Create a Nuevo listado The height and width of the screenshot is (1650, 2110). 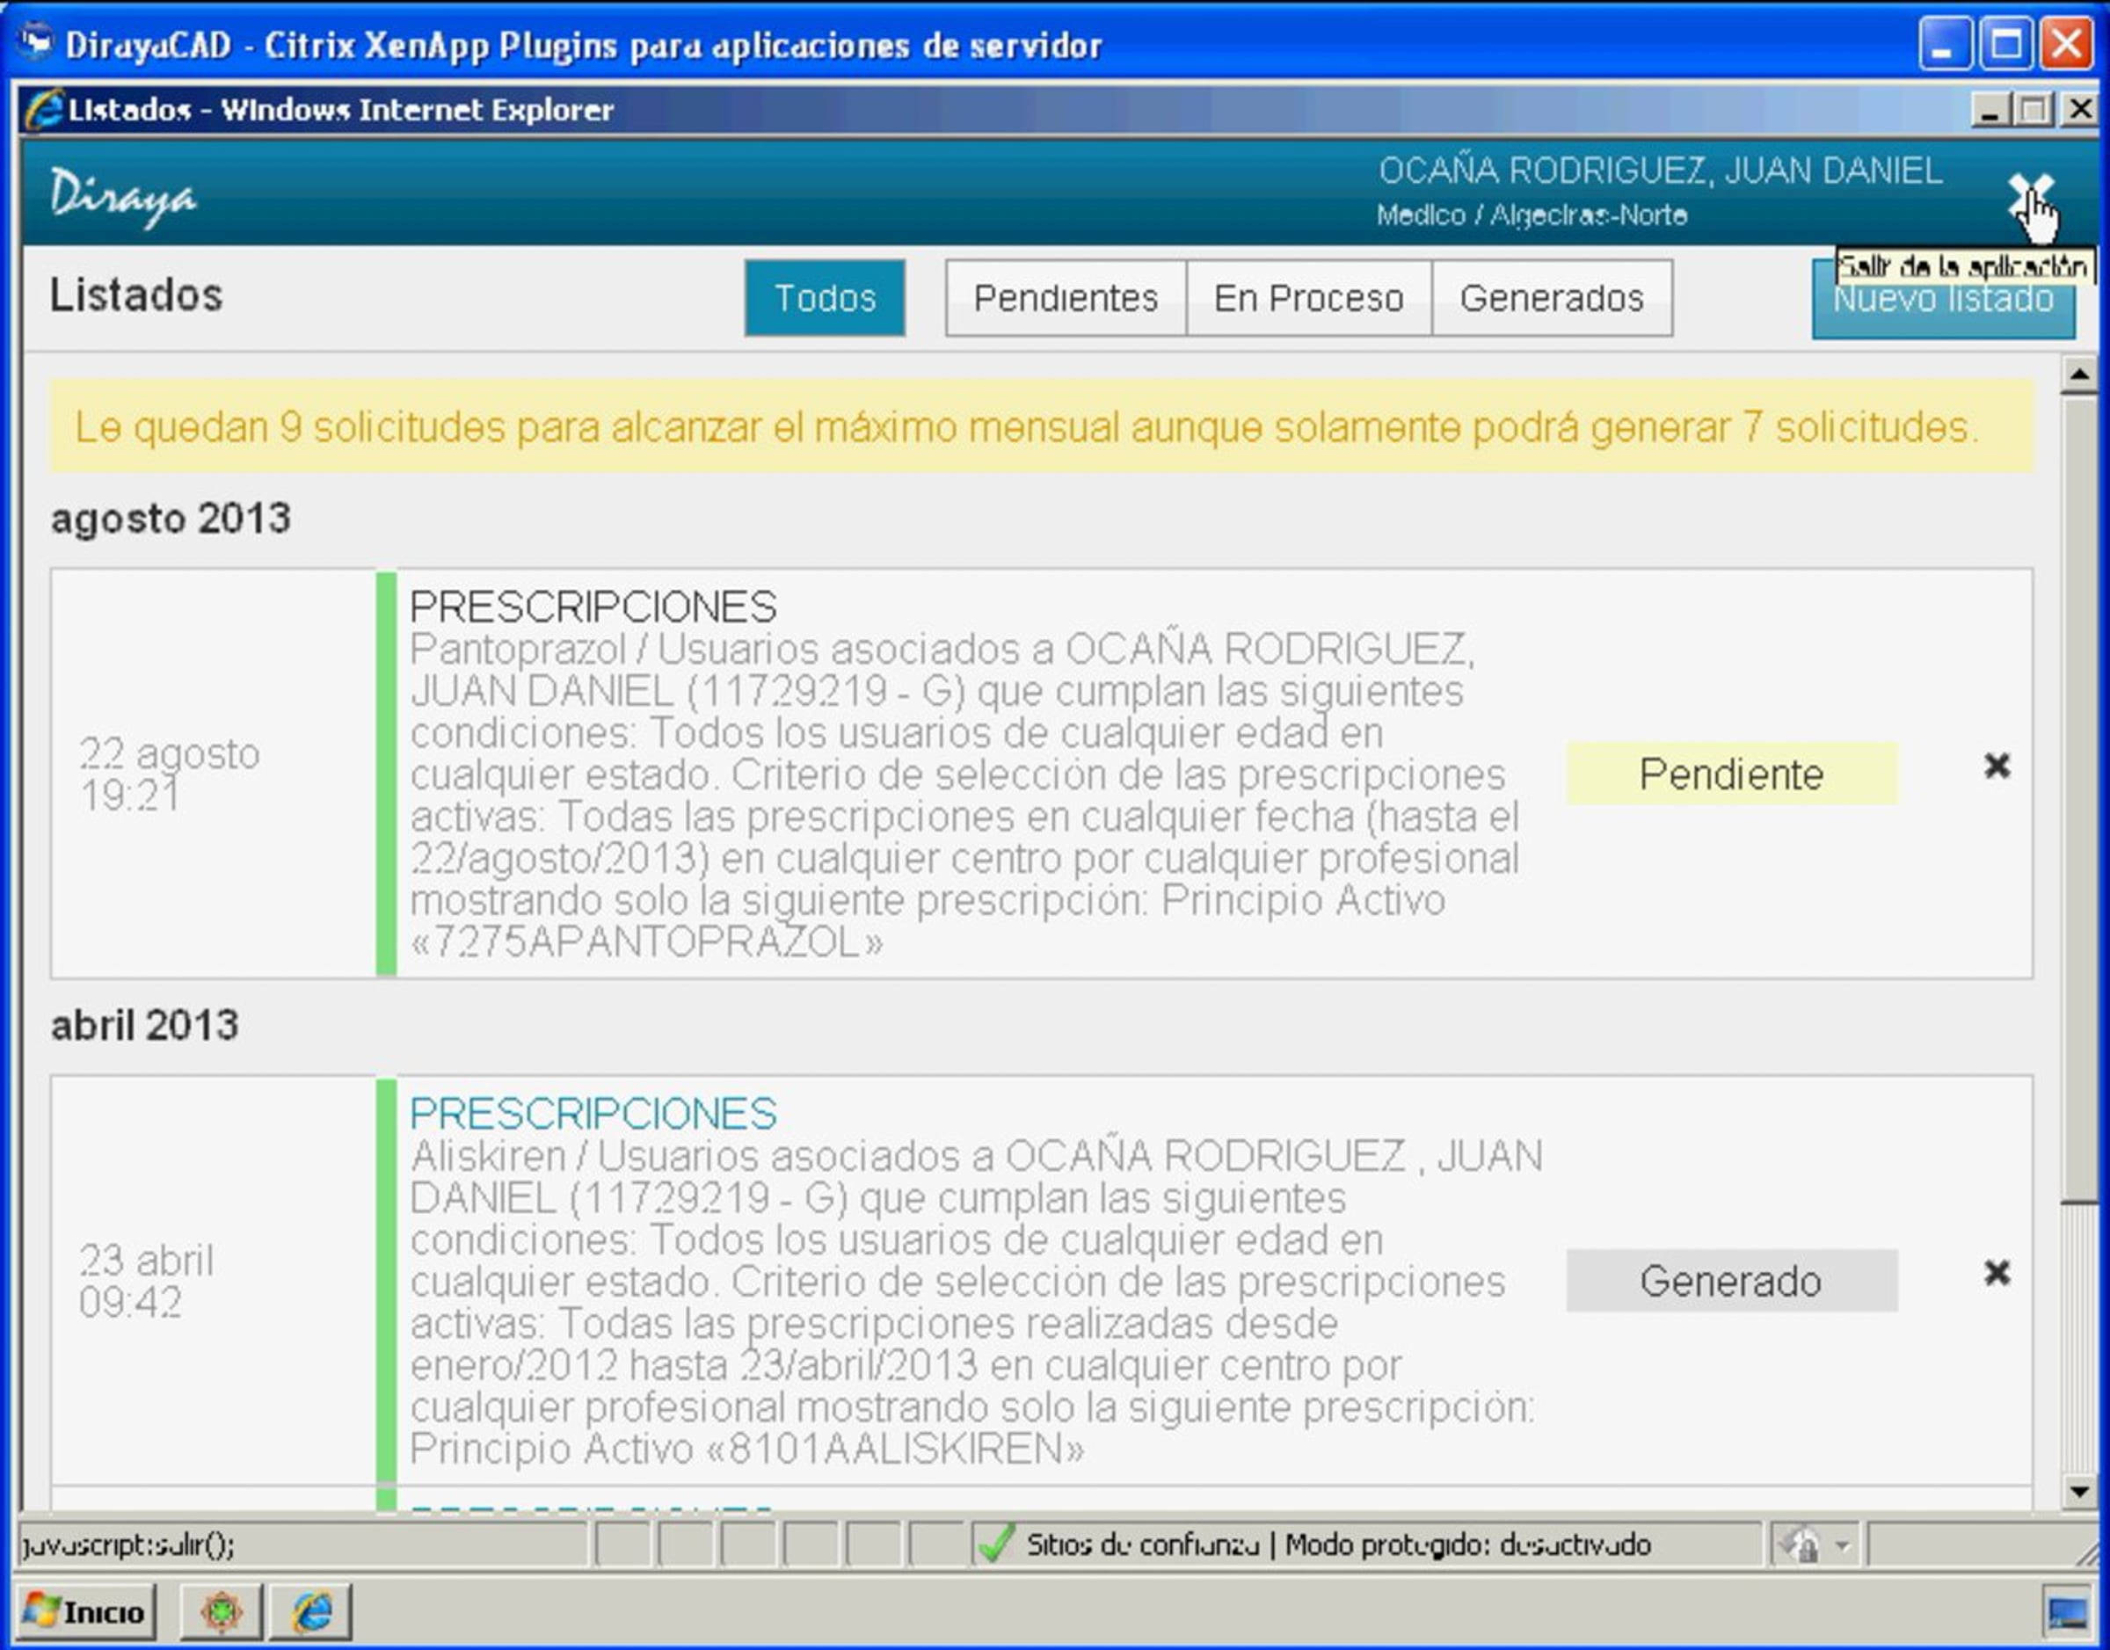point(1942,311)
